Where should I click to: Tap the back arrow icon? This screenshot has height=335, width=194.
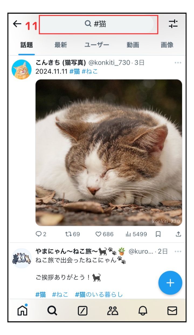(17, 24)
